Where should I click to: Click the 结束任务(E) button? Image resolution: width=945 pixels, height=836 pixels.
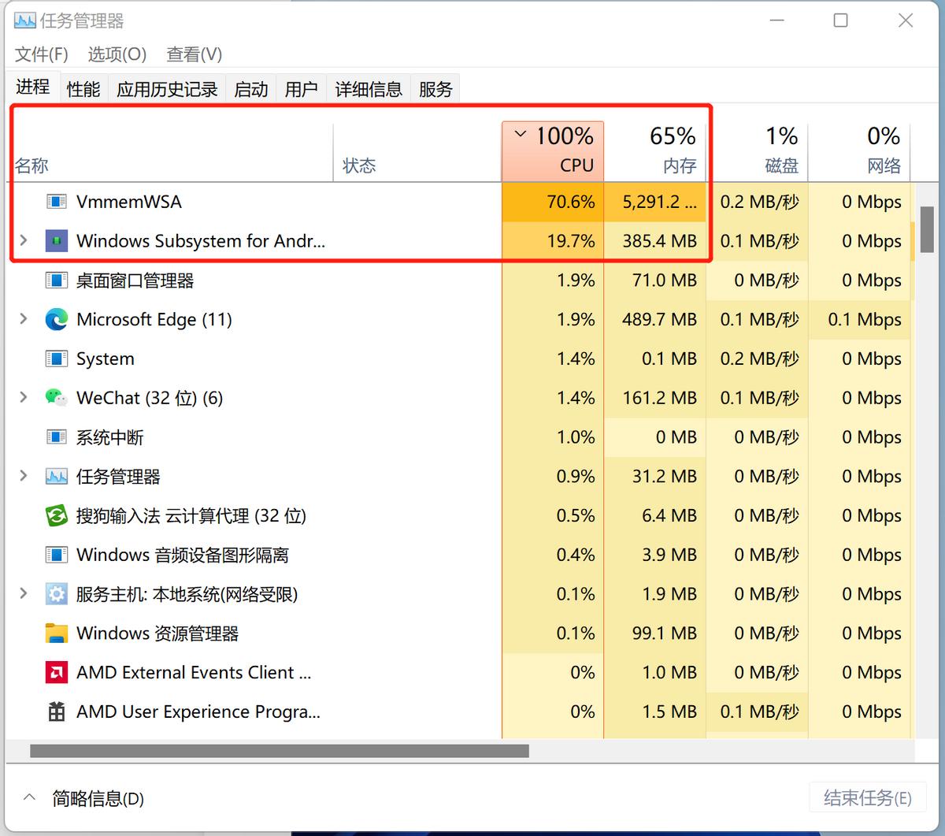pyautogui.click(x=867, y=797)
